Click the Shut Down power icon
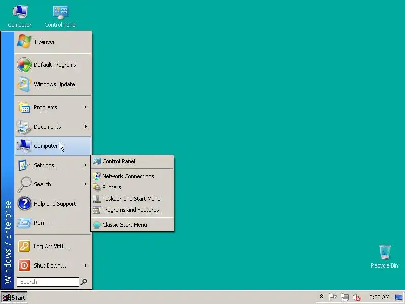 (x=24, y=265)
